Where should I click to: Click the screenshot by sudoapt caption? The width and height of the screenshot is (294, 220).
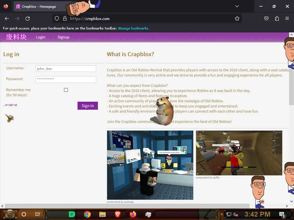point(120,202)
